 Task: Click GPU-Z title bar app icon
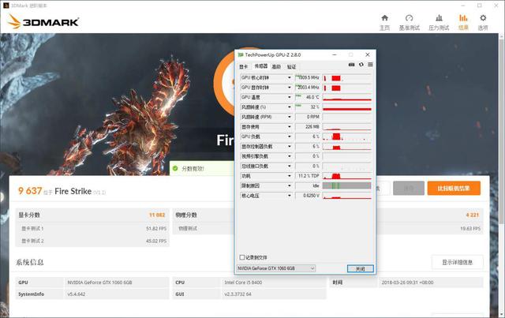pyautogui.click(x=240, y=54)
